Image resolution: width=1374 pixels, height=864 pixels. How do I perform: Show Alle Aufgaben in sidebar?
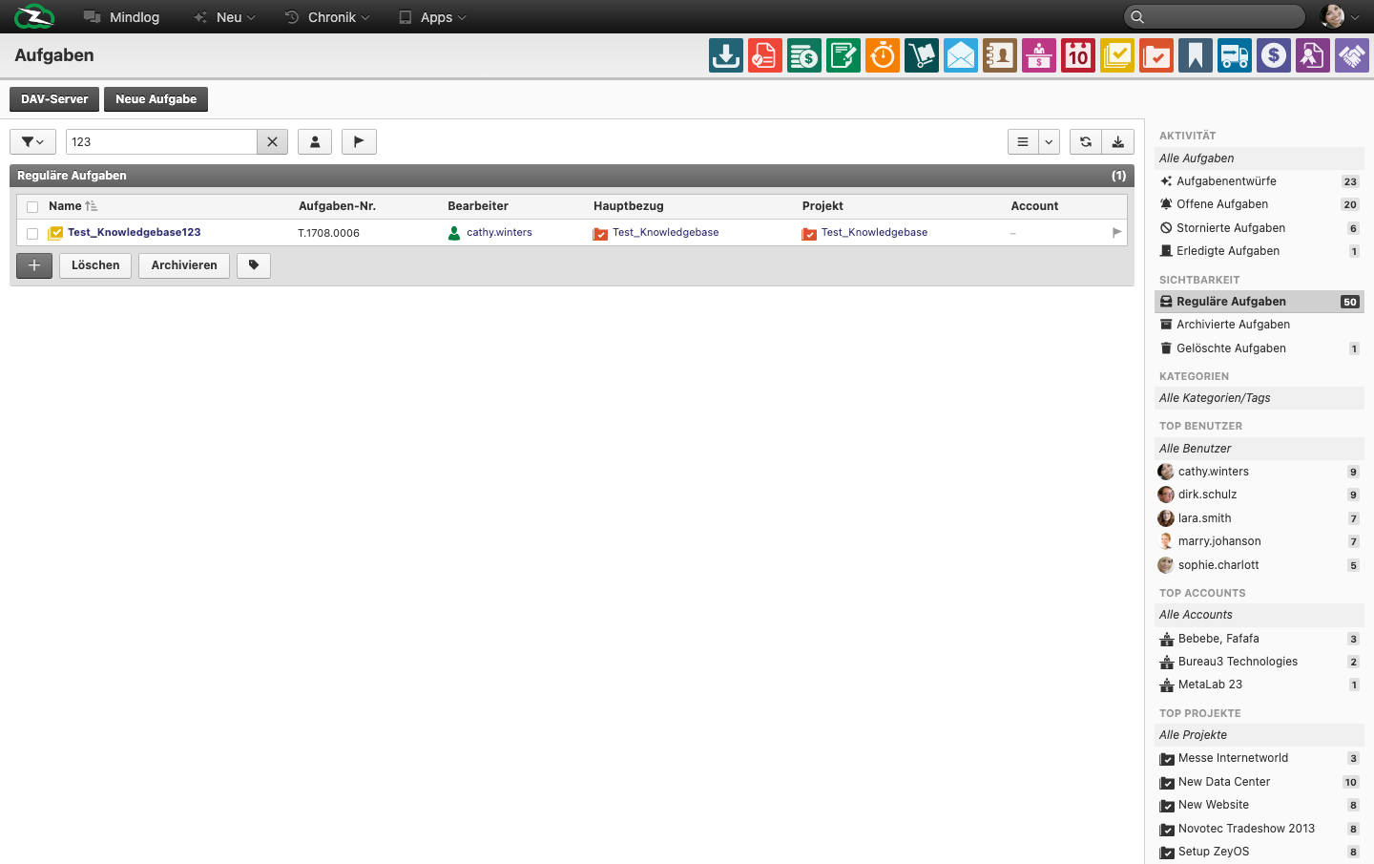pos(1259,158)
